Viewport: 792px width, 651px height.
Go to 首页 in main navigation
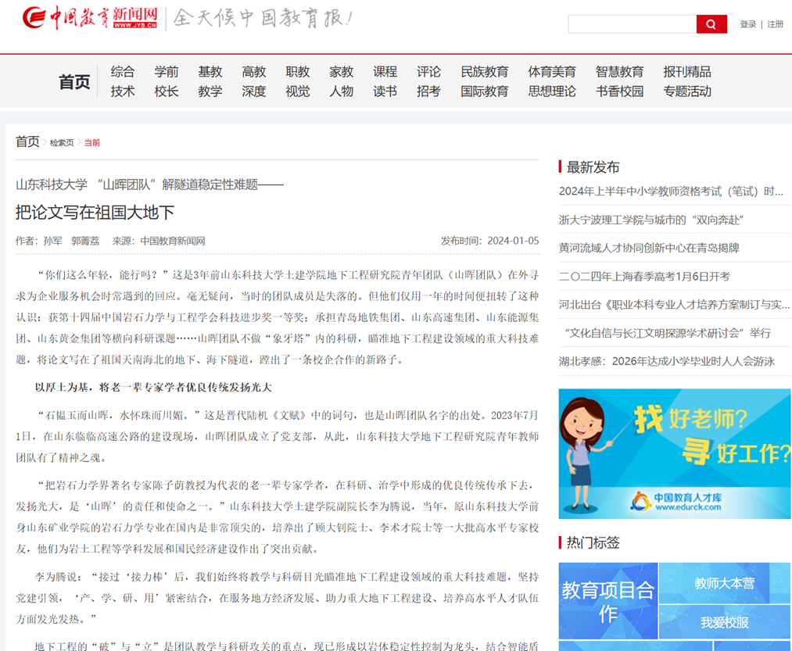pyautogui.click(x=74, y=82)
